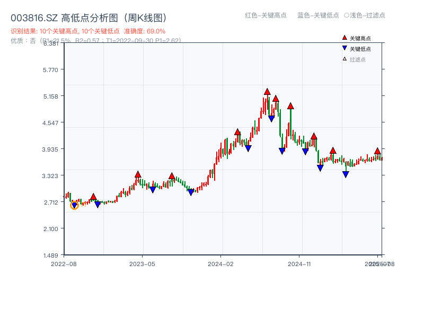Screen dimensions: 424x318
Task: Select red marker atop tall green candle before 2024-11
Action: tap(290, 105)
